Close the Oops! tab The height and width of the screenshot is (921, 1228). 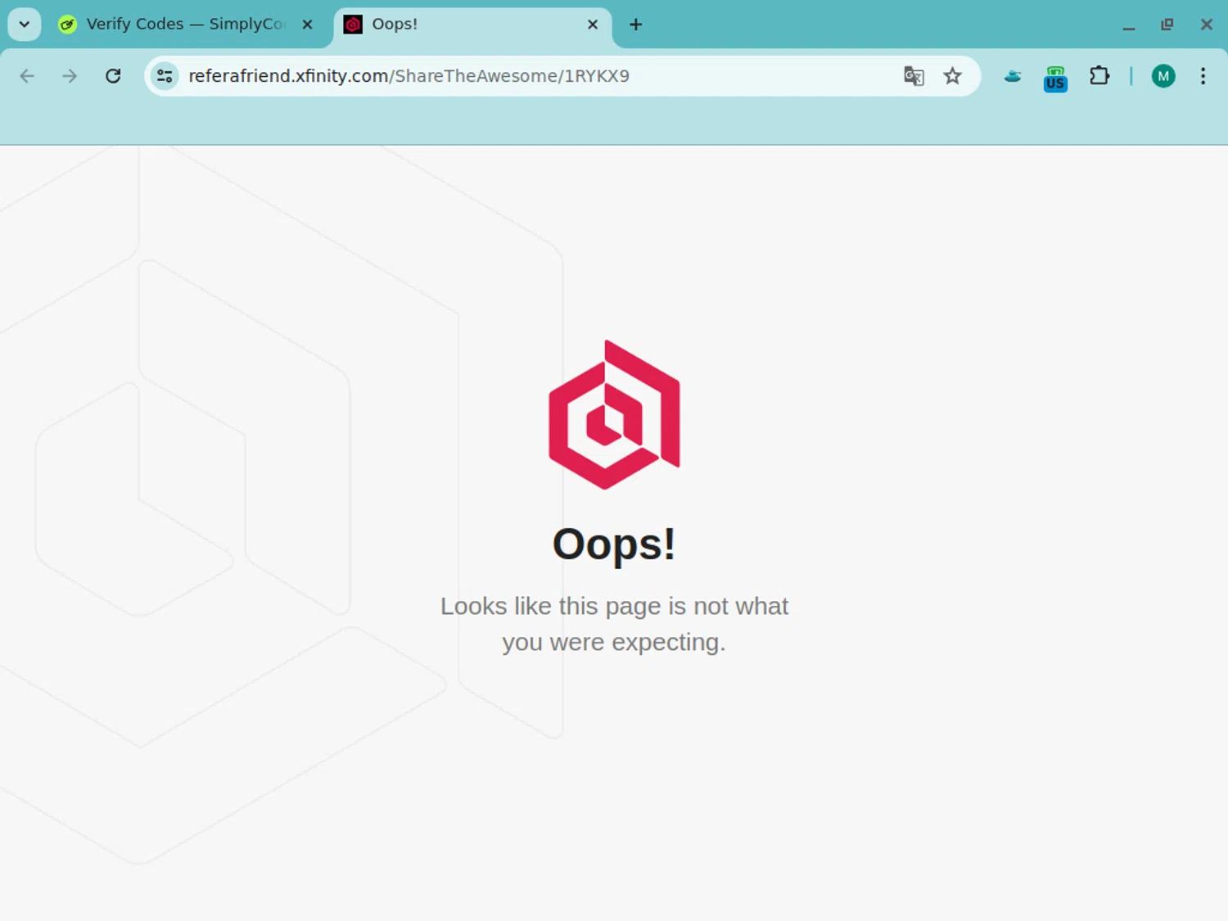click(x=593, y=25)
